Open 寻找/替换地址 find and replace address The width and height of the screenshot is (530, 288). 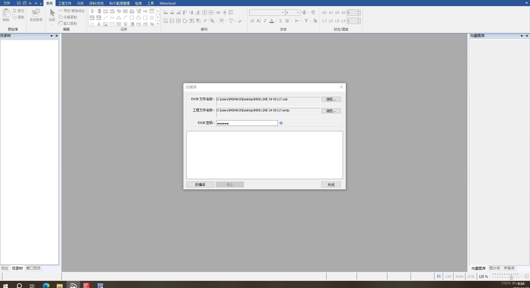click(x=71, y=11)
